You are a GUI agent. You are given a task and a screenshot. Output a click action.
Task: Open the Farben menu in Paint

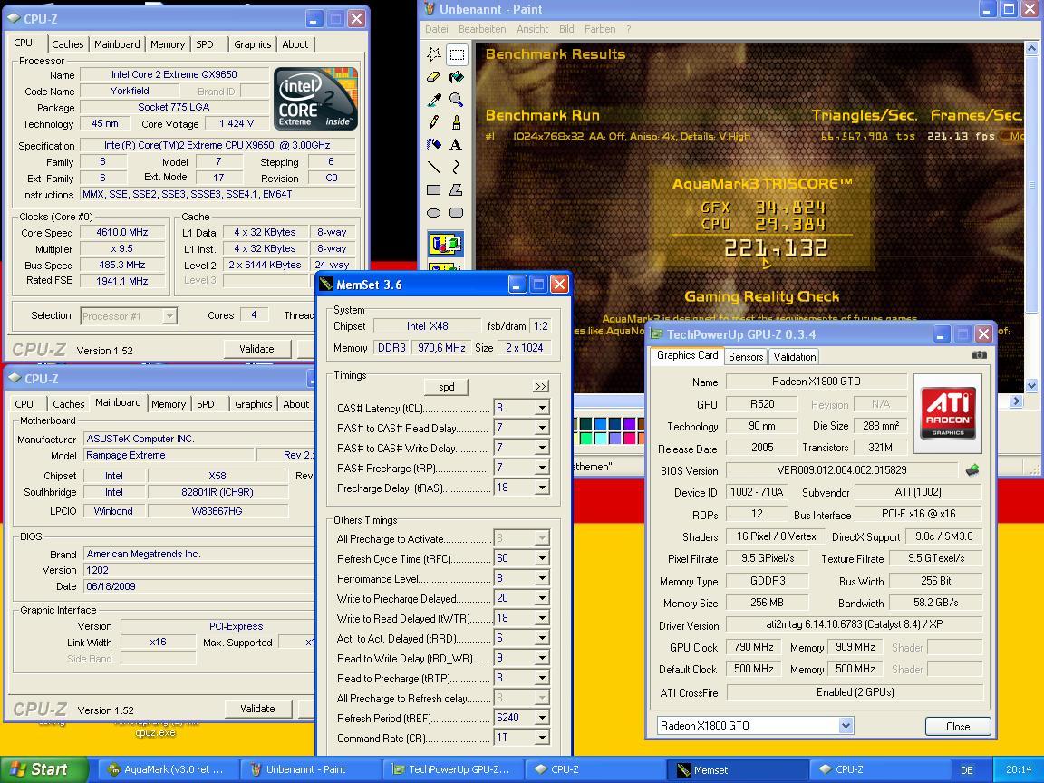[600, 29]
